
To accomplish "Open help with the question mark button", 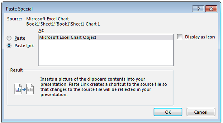I will [198, 9].
